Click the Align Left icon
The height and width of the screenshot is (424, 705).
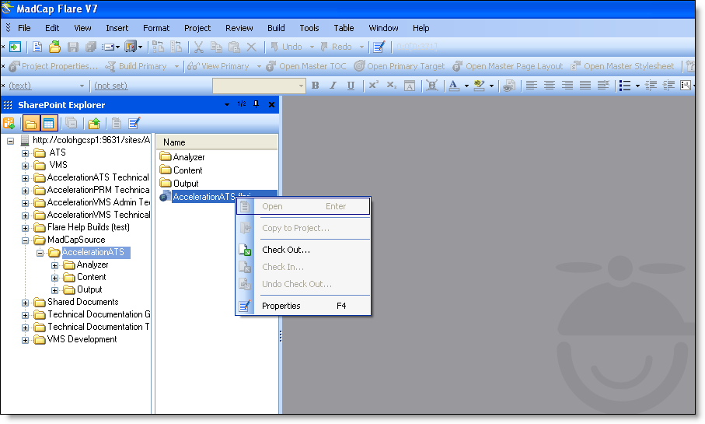(x=532, y=85)
